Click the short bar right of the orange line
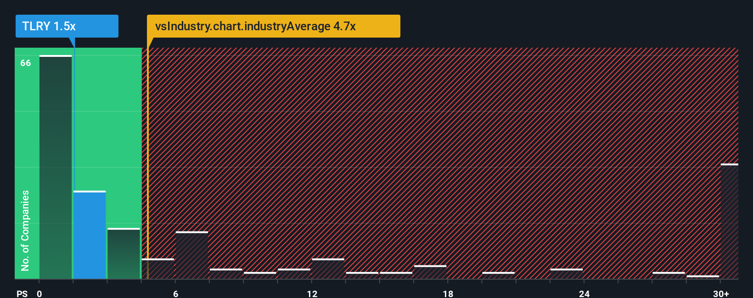Image resolution: width=753 pixels, height=298 pixels. [x=158, y=269]
